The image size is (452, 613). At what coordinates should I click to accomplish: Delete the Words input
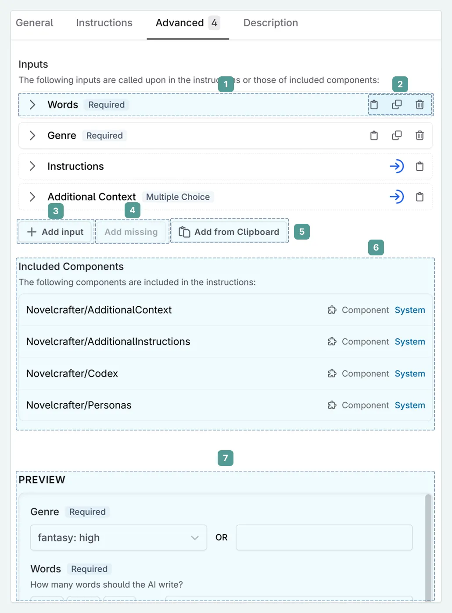pos(420,105)
